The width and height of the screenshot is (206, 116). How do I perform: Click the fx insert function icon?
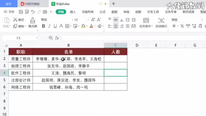click(57, 38)
